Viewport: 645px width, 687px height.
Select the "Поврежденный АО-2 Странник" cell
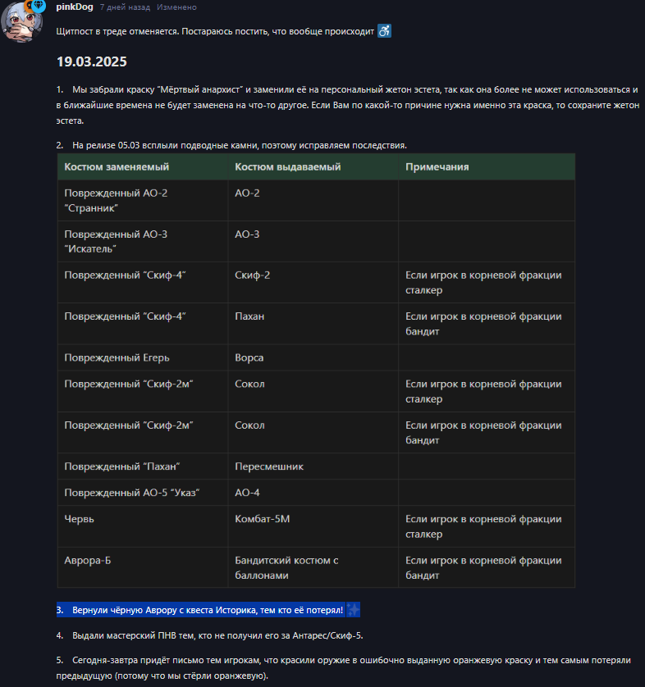click(x=143, y=201)
